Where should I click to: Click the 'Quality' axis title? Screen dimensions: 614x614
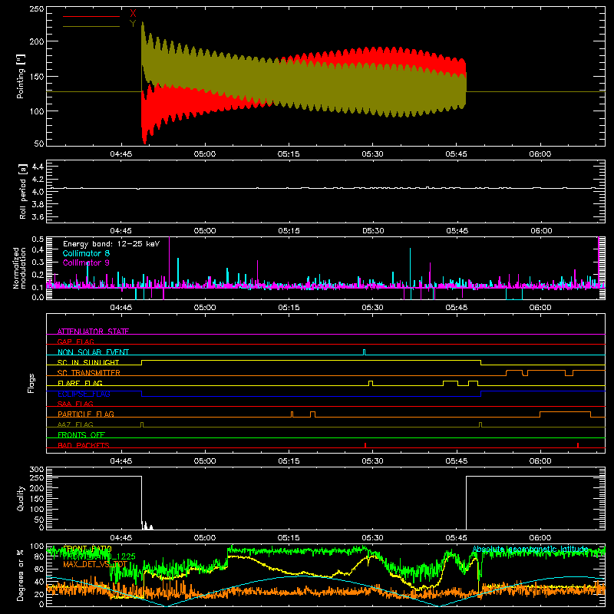click(21, 498)
